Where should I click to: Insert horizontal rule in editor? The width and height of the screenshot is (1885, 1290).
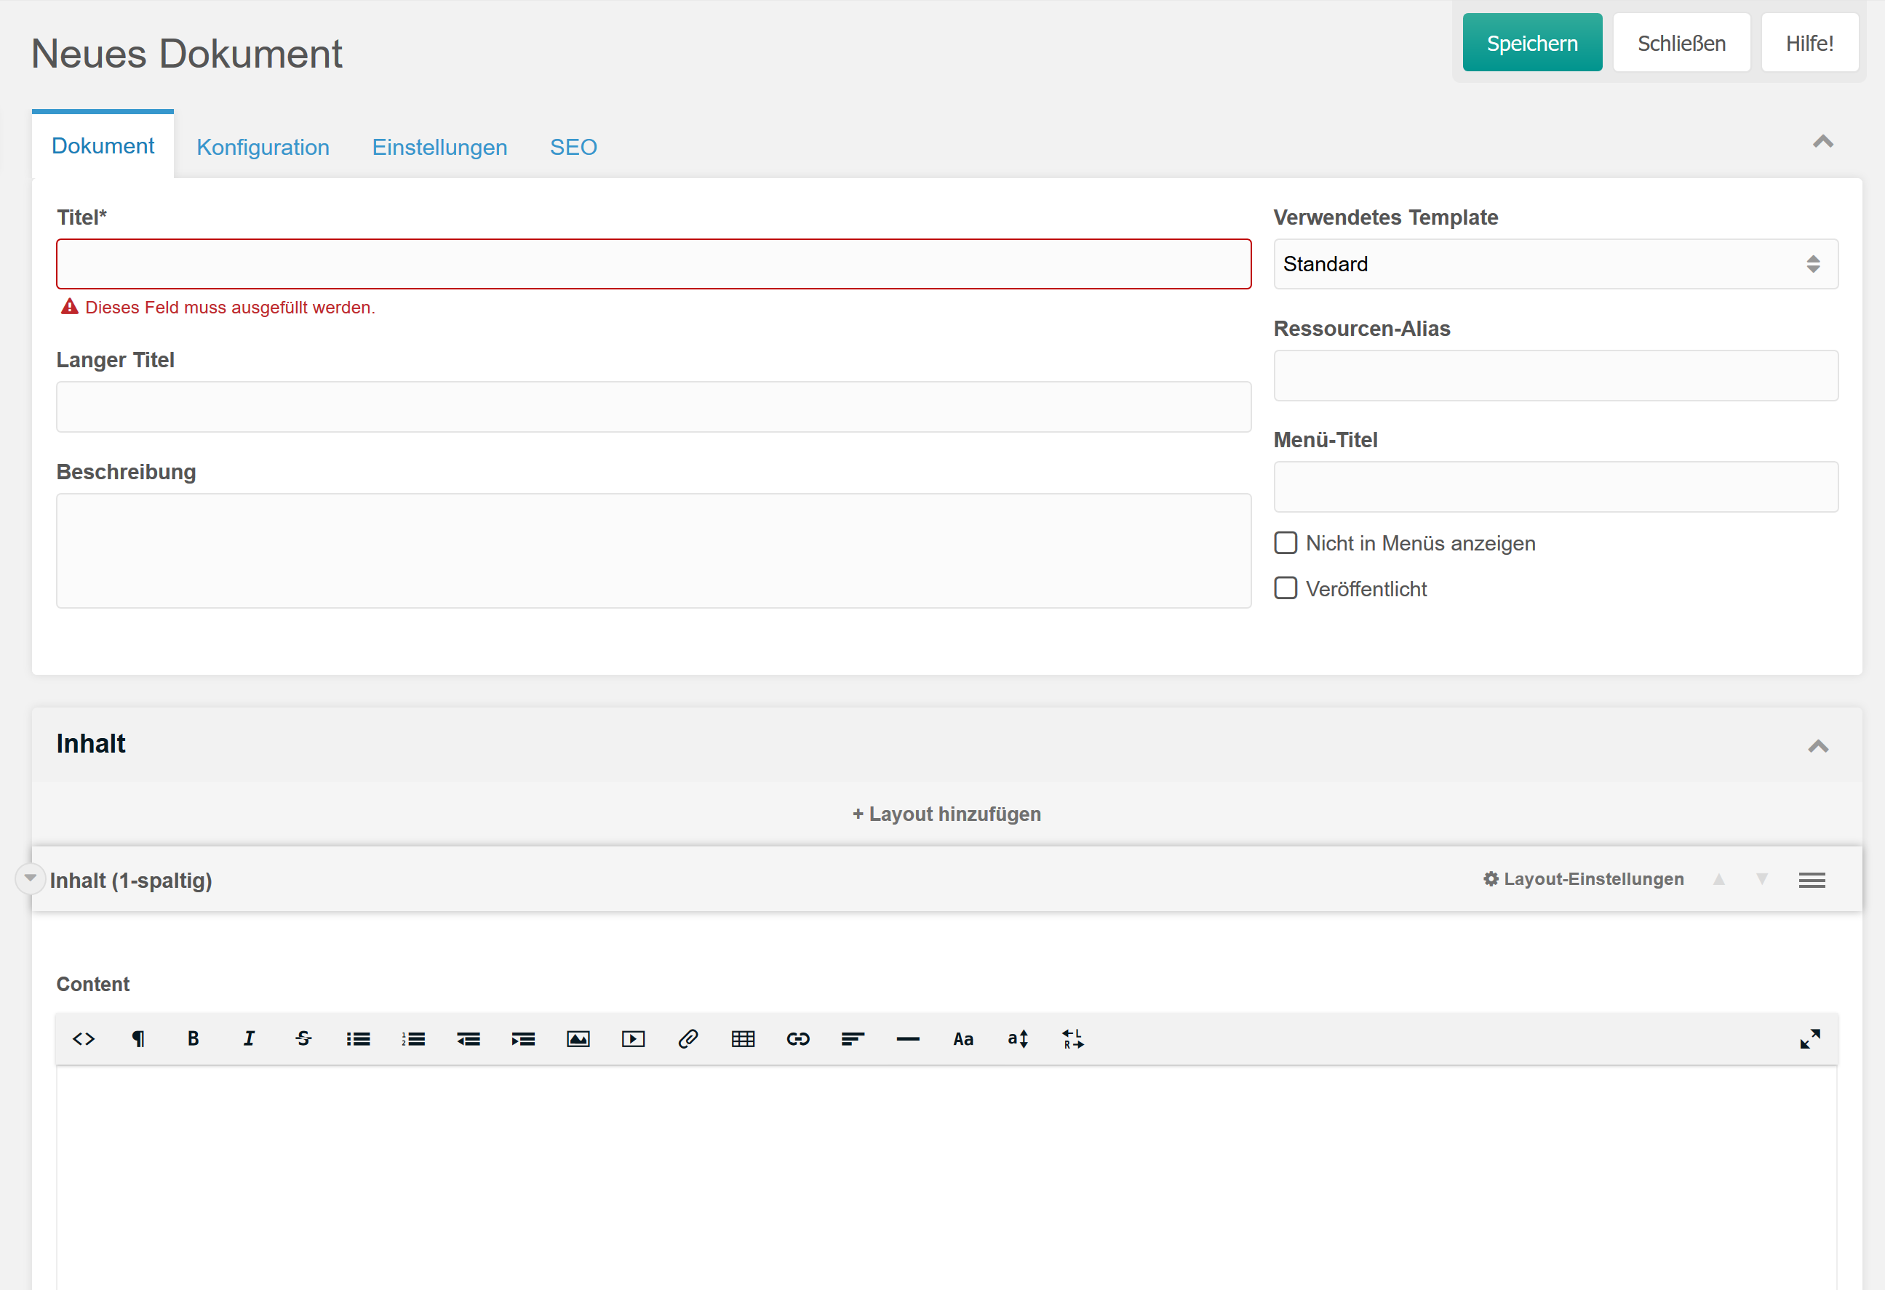[x=908, y=1038]
